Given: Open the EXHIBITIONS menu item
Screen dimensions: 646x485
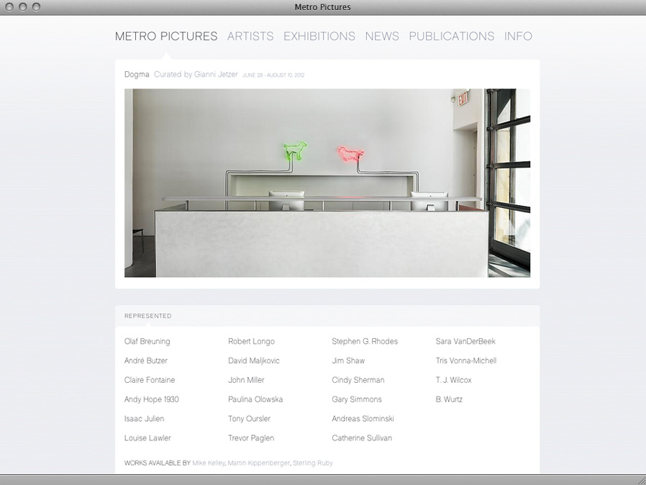Looking at the screenshot, I should point(319,36).
